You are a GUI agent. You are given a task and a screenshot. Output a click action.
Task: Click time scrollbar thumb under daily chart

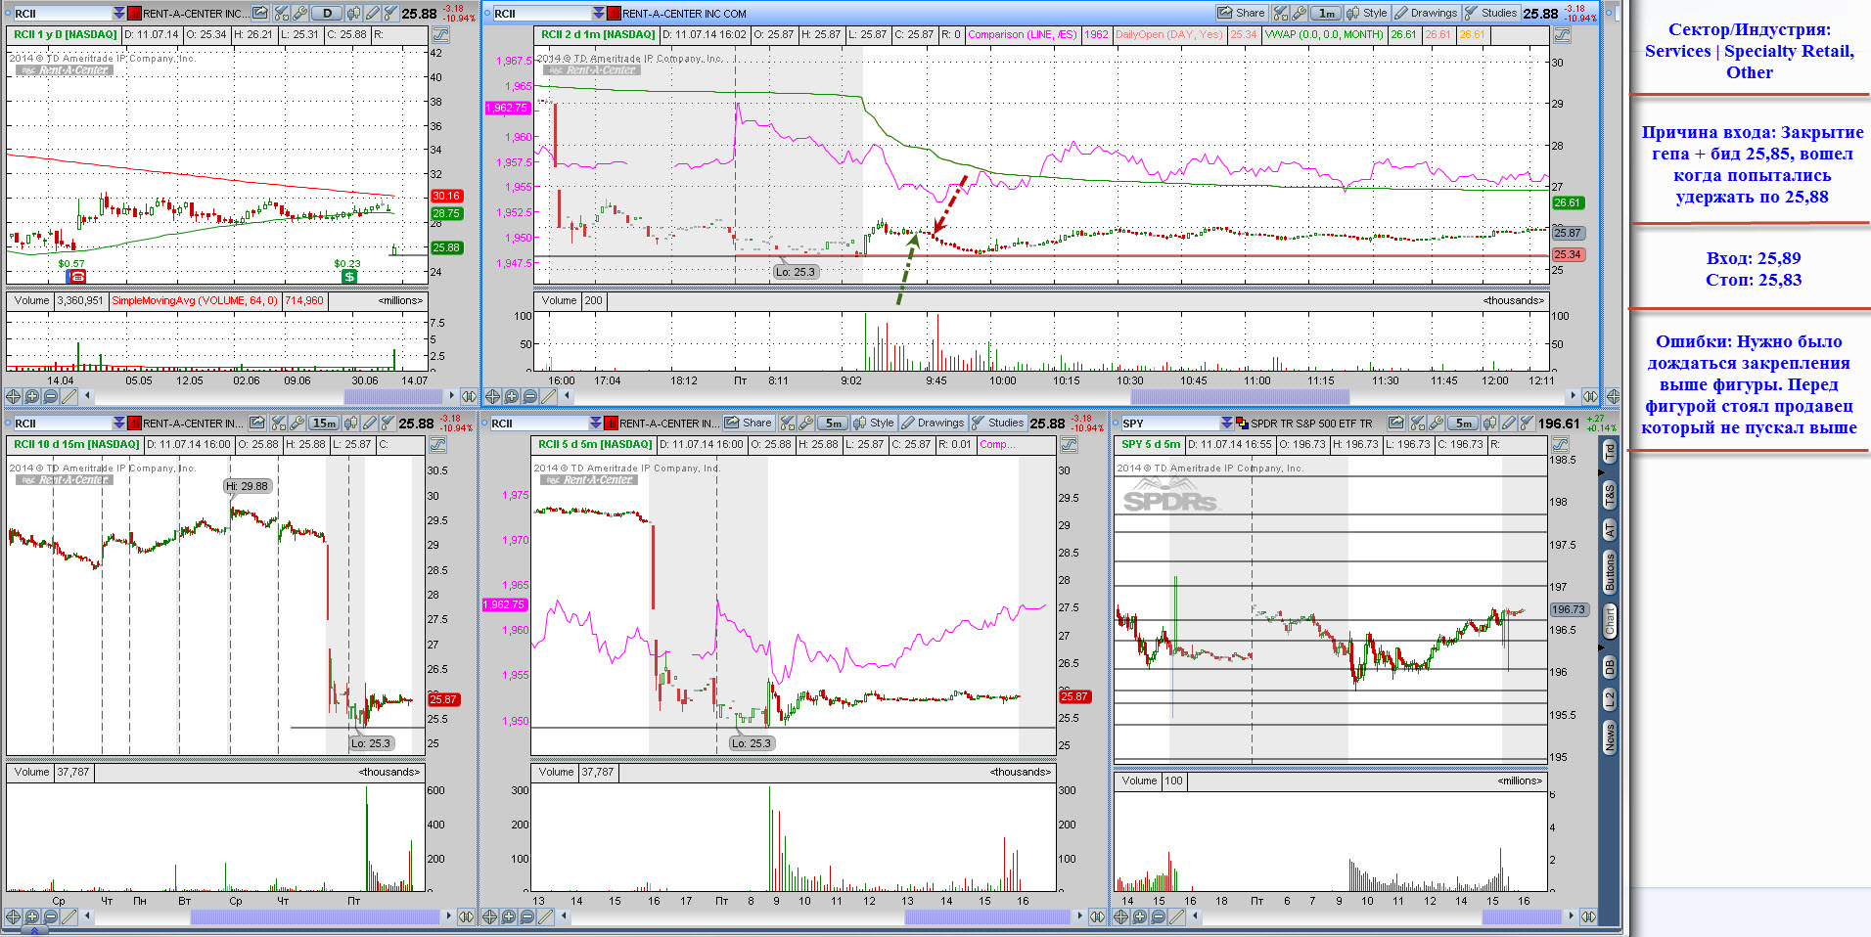393,396
